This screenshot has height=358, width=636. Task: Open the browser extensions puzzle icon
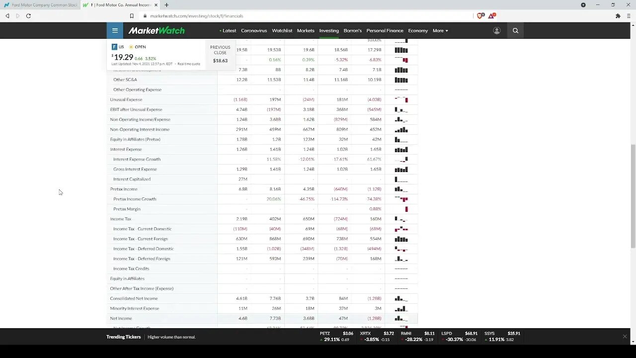point(618,16)
